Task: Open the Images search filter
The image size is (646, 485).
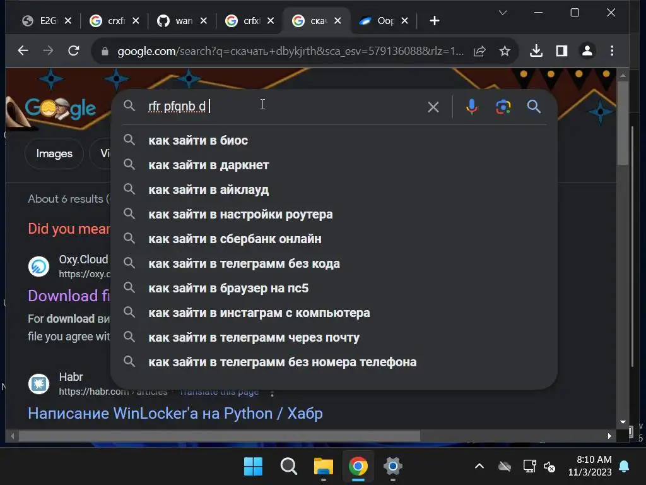Action: click(x=54, y=153)
